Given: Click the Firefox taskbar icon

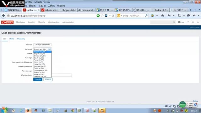Looking at the screenshot, I should [28, 110].
